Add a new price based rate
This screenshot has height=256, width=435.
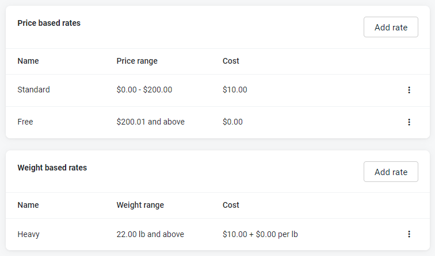pyautogui.click(x=391, y=27)
